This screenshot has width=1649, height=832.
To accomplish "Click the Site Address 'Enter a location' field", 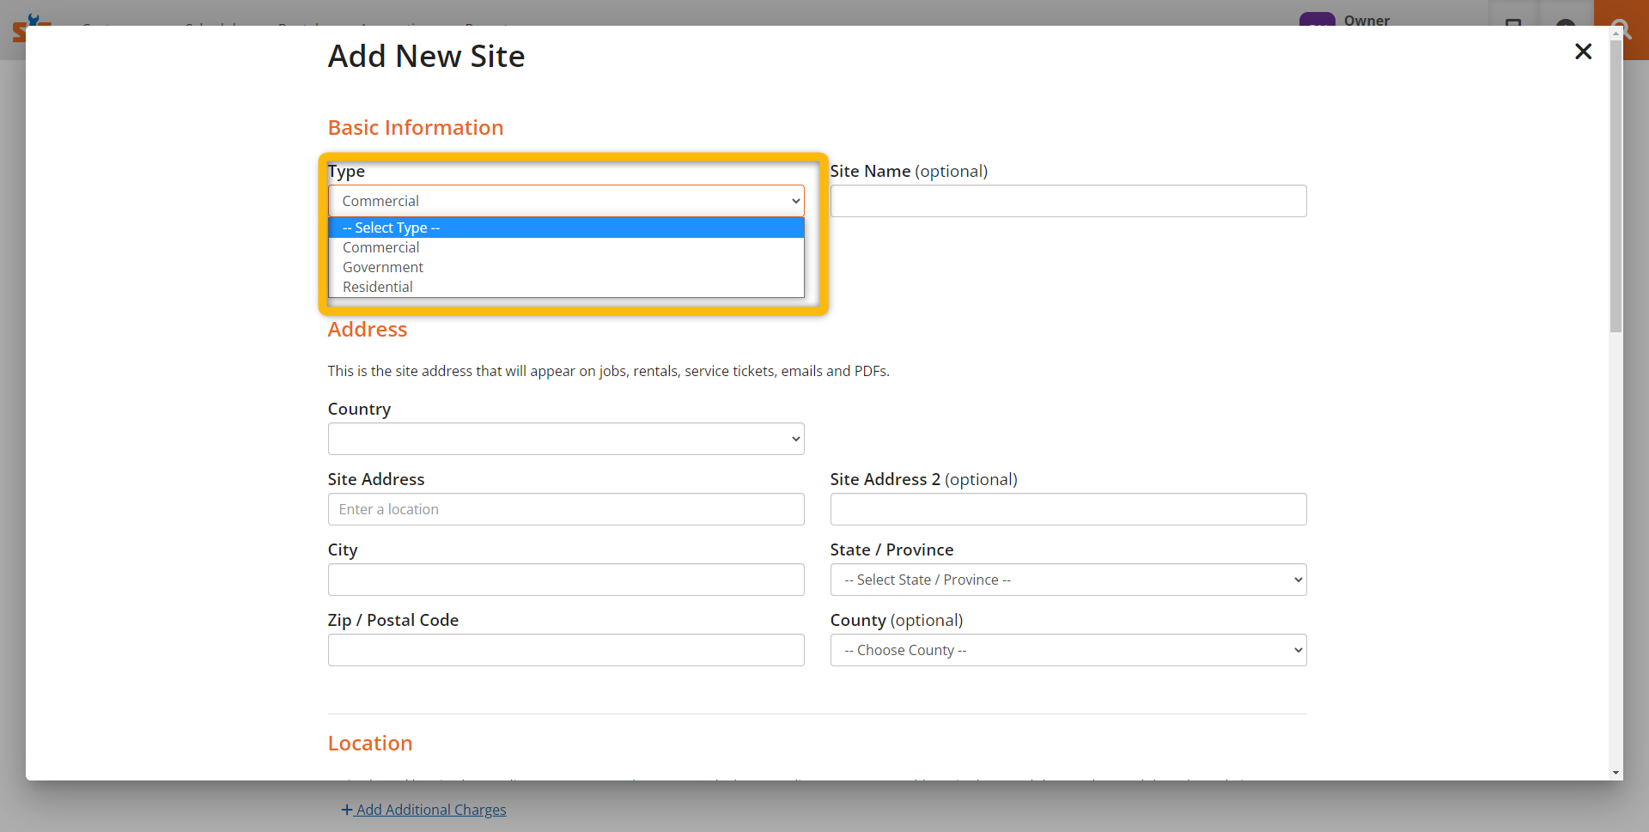I will (566, 509).
